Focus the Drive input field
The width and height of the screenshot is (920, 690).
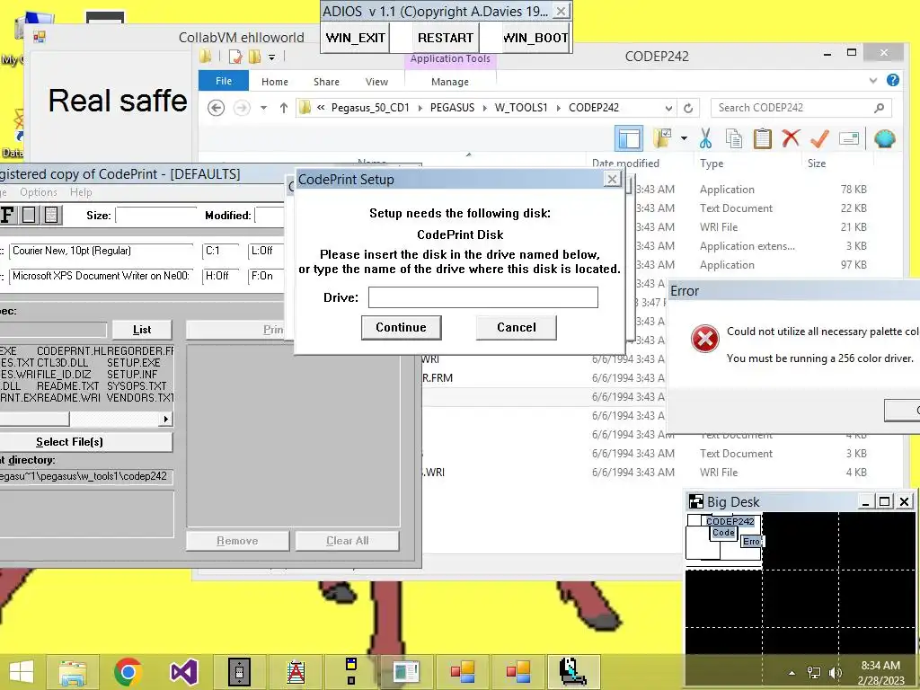(x=482, y=297)
